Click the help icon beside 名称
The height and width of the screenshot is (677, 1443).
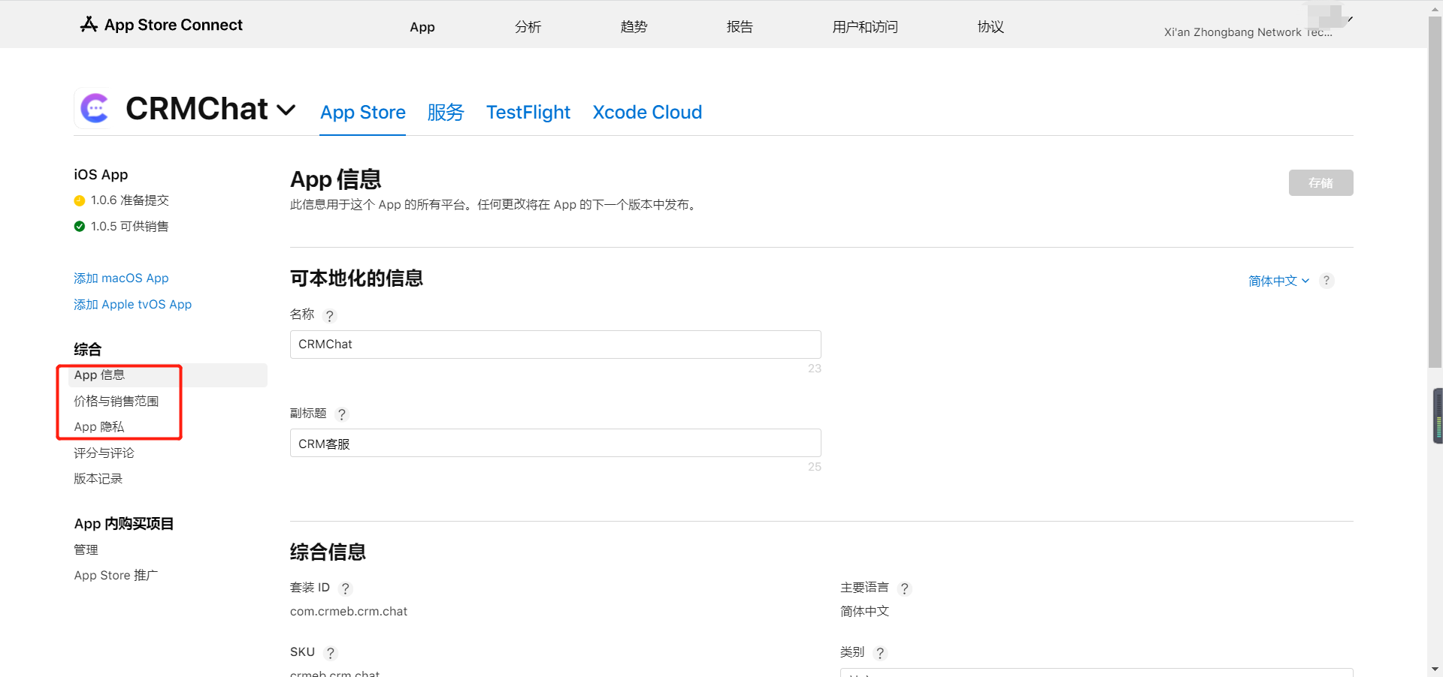coord(330,316)
